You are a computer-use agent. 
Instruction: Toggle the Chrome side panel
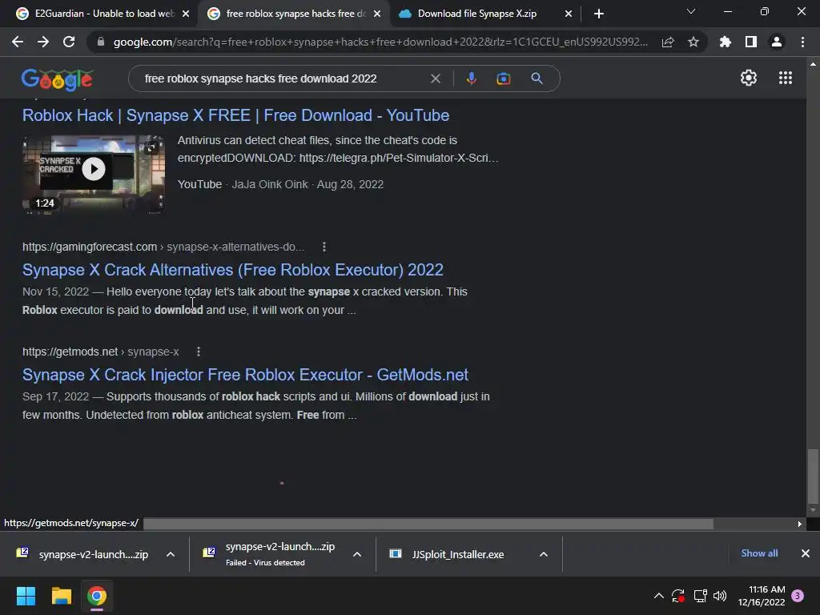751,42
